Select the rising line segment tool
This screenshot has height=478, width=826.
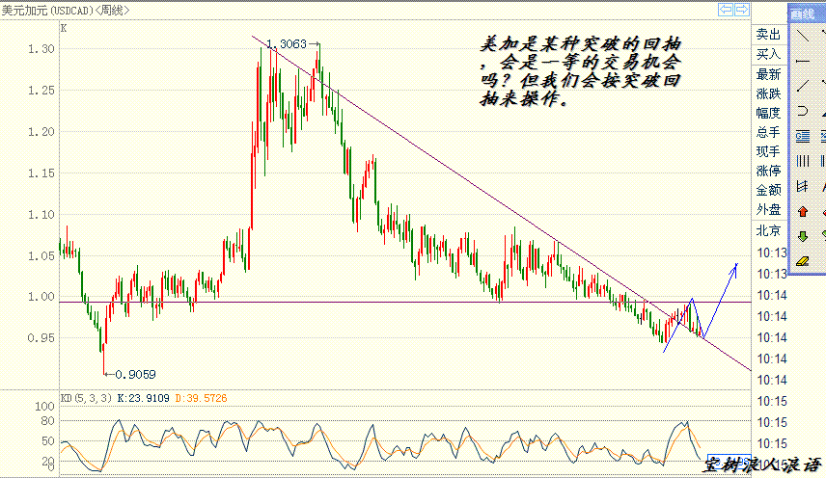(x=803, y=85)
